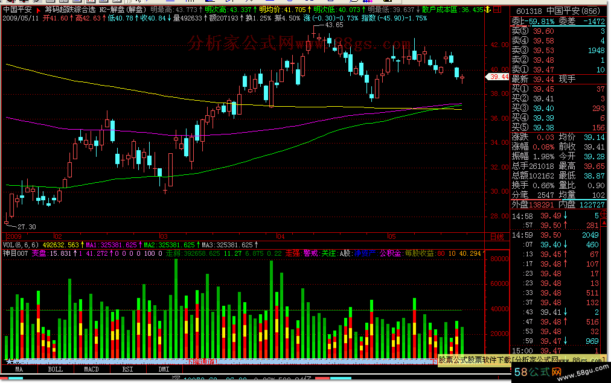
Task: Click the 明次低:40.073 value
Action: [339, 10]
